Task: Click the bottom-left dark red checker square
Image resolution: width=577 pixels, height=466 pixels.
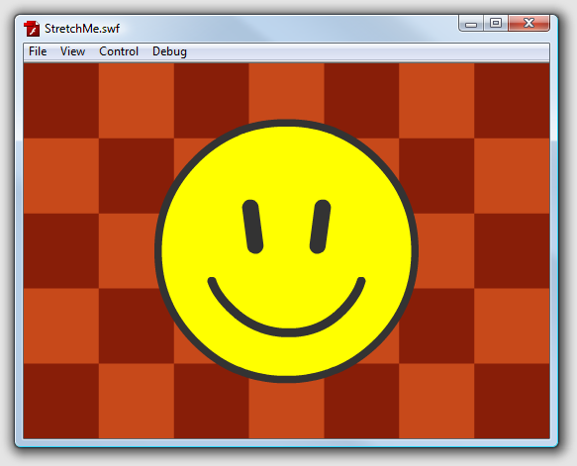Action: pyautogui.click(x=61, y=401)
